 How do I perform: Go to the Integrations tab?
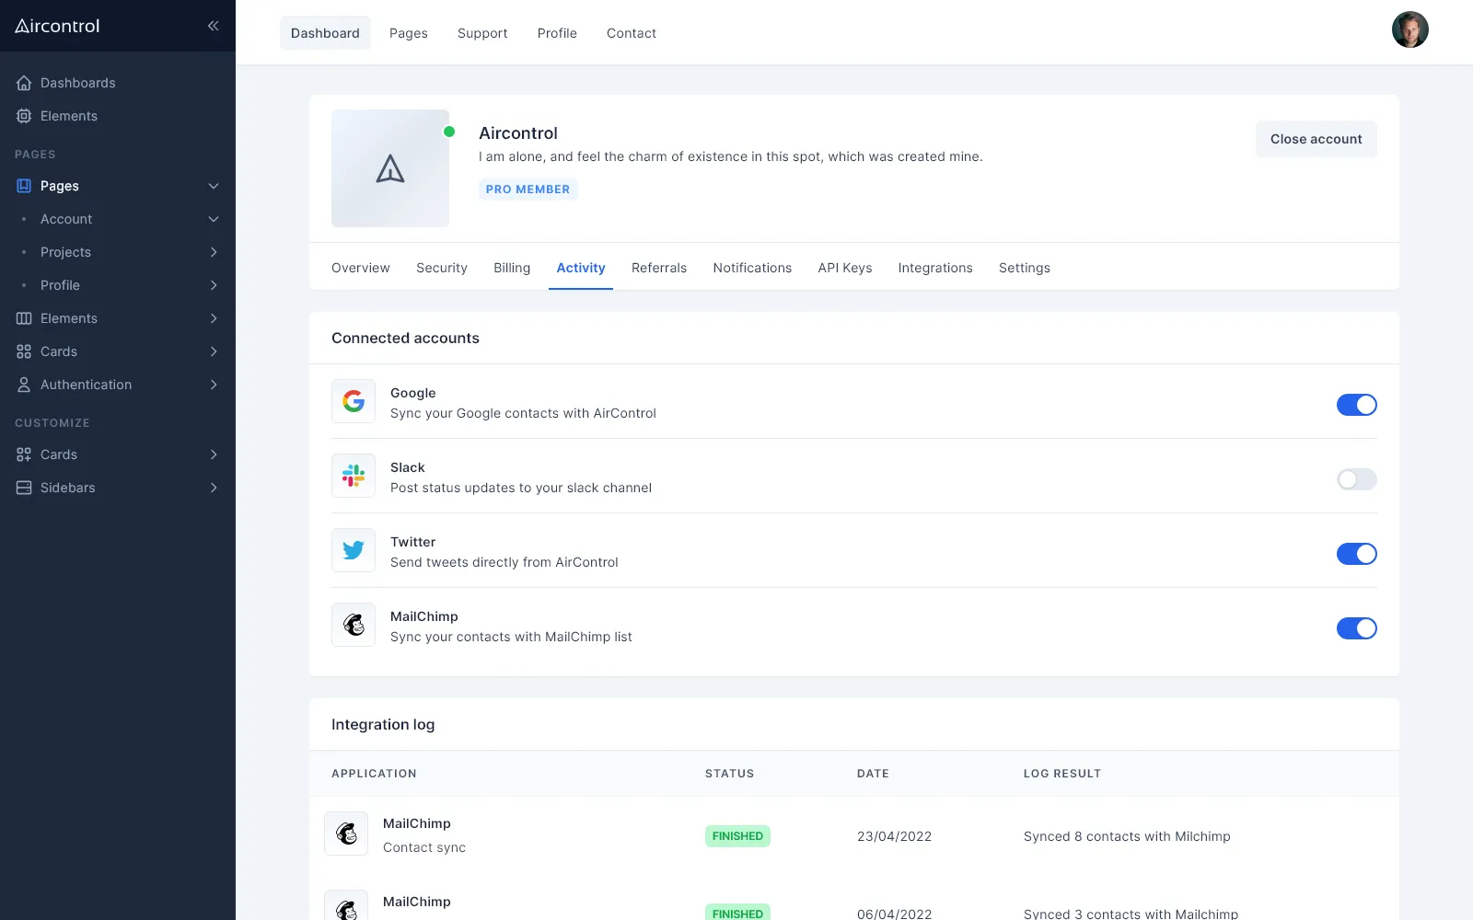click(x=935, y=268)
